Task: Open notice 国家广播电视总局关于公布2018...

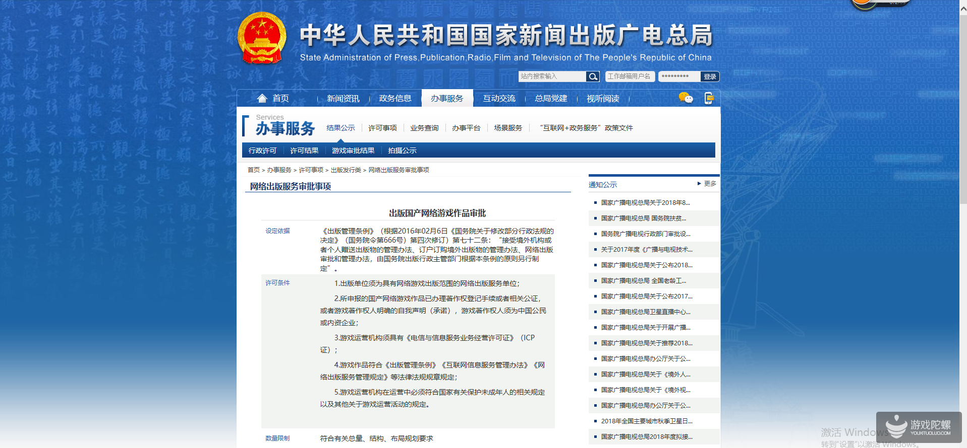Action: pos(647,265)
